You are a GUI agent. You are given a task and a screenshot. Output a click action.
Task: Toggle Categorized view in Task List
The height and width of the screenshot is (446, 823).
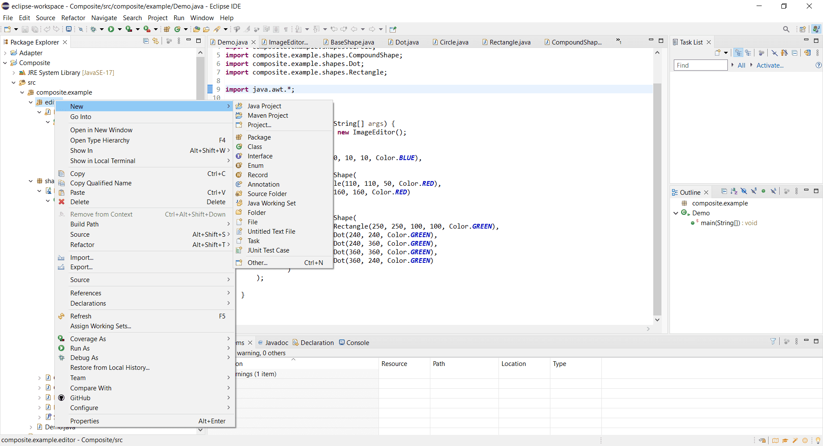coord(738,53)
